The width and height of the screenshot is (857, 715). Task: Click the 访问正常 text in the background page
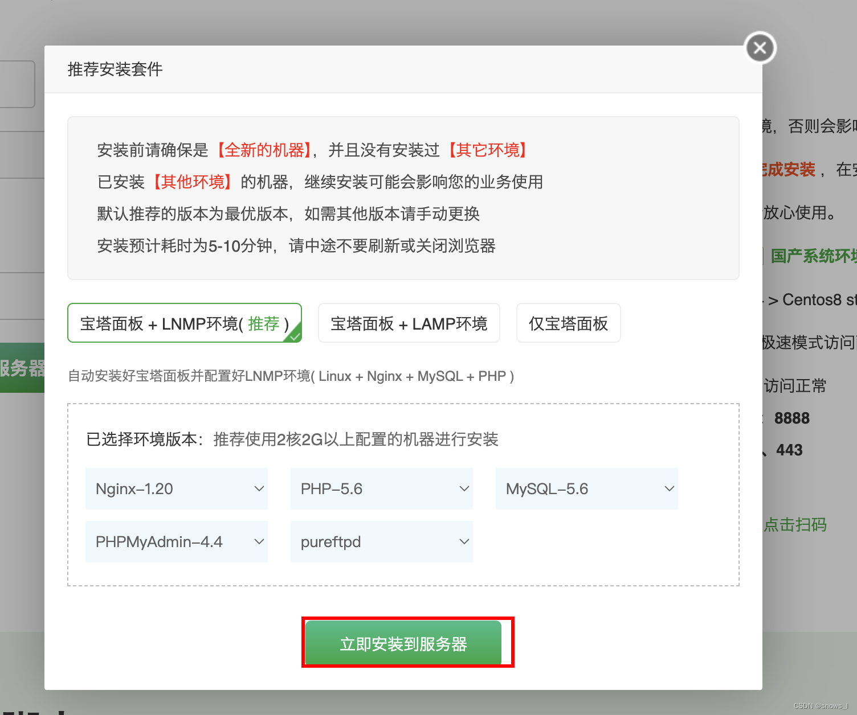click(x=795, y=386)
